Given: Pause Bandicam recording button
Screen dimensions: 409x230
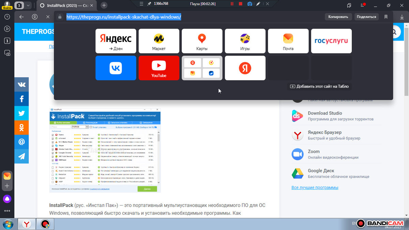Looking at the screenshot, I should click(232, 4).
